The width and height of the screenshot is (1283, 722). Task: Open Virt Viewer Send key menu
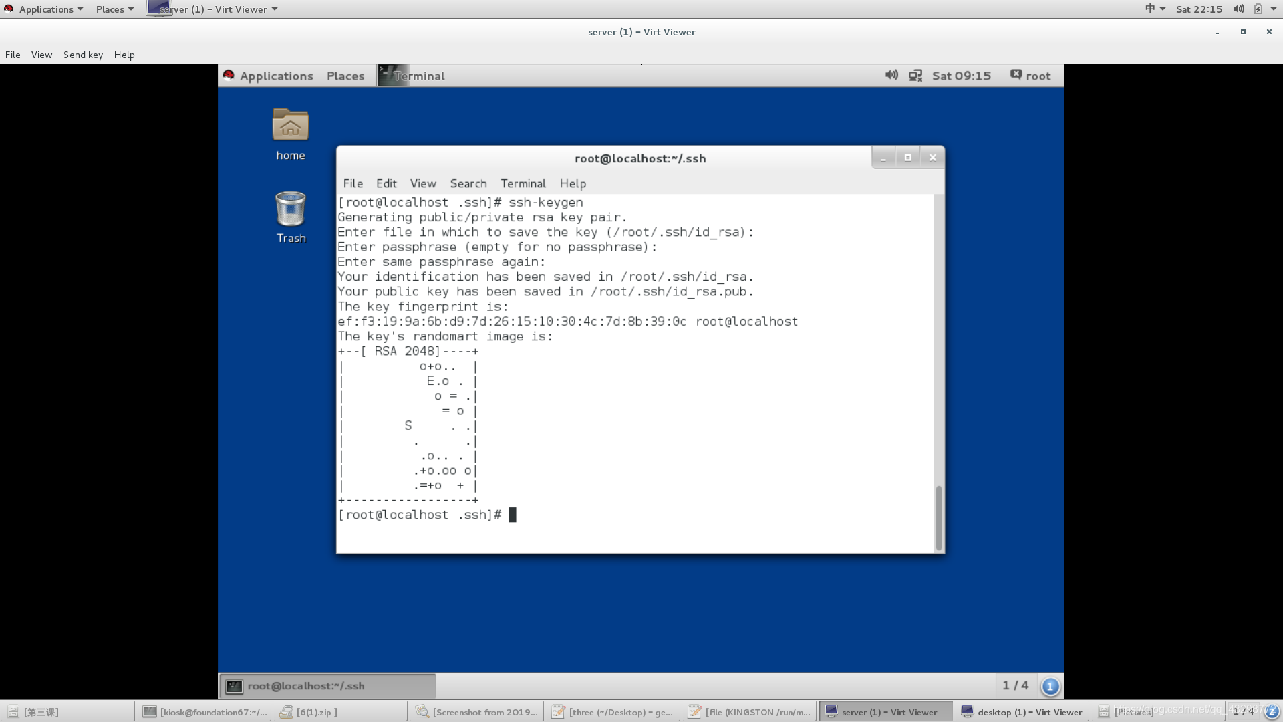point(83,55)
